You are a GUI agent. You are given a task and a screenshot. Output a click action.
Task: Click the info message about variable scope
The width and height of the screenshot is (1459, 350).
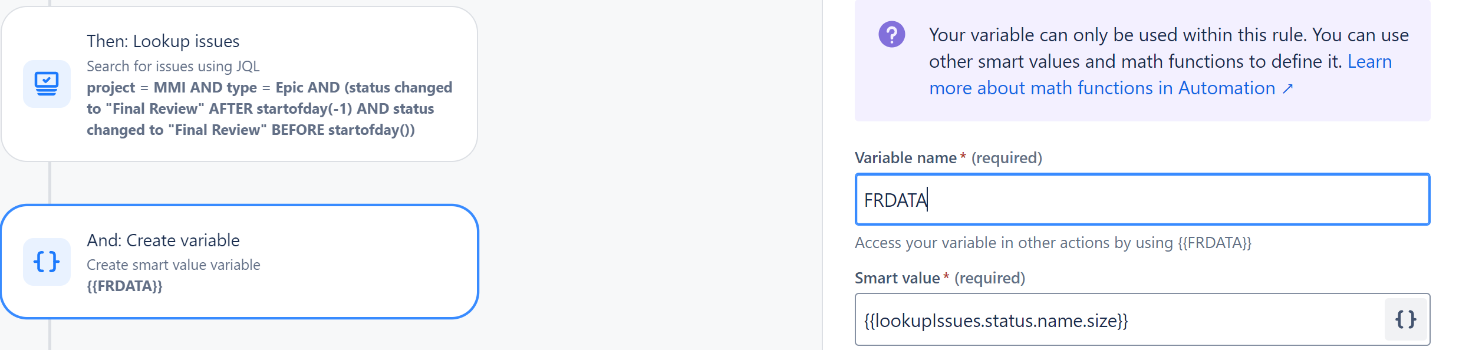pos(1142,61)
